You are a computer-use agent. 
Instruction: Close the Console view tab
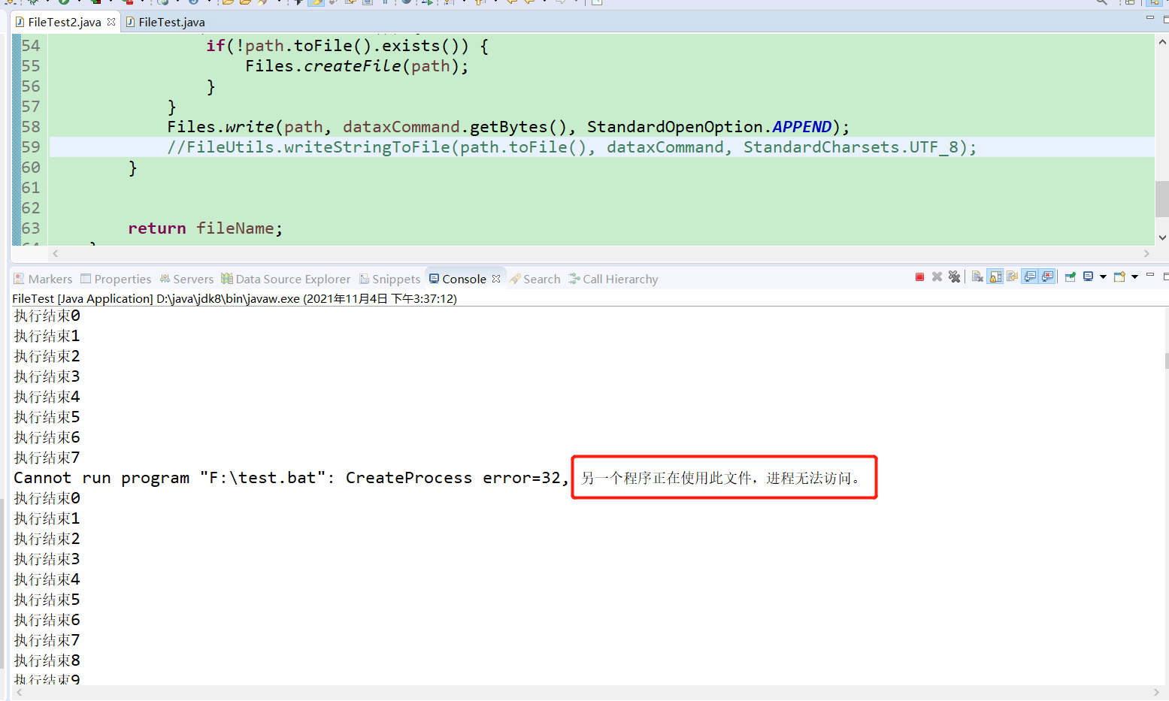496,279
